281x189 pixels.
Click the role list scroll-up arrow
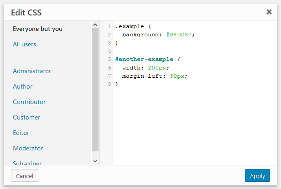point(95,25)
